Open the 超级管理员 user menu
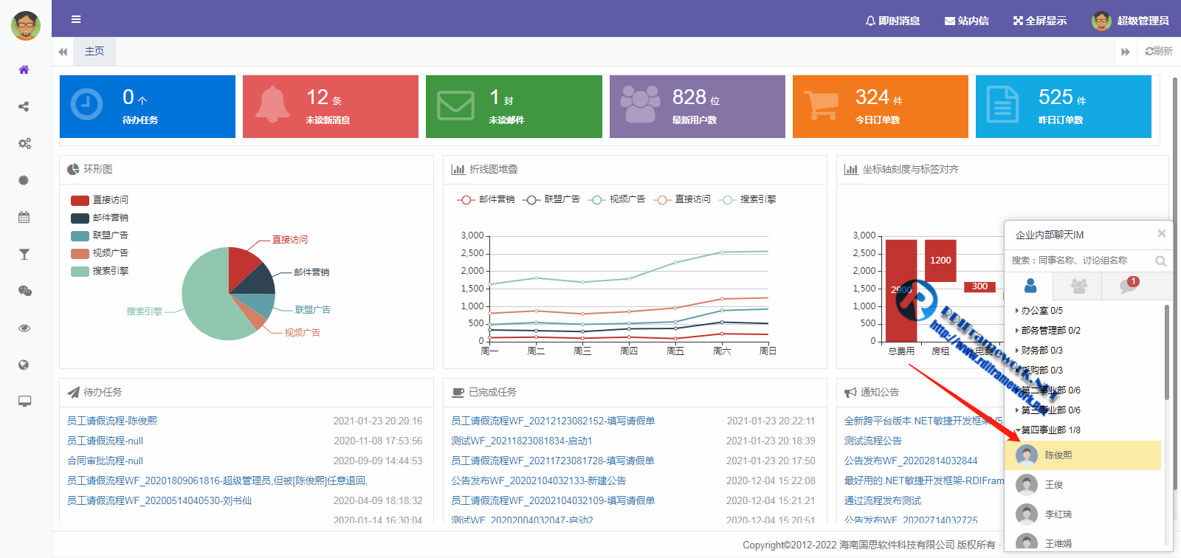The width and height of the screenshot is (1181, 558). (1130, 21)
